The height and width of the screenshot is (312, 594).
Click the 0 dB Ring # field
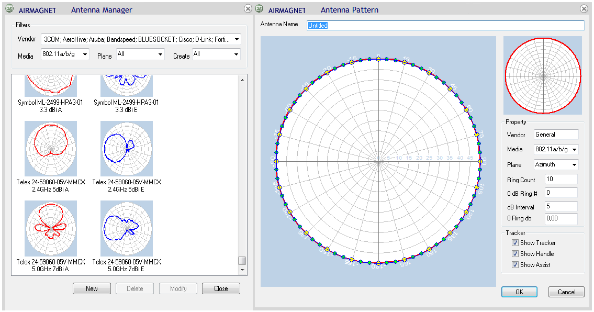561,193
